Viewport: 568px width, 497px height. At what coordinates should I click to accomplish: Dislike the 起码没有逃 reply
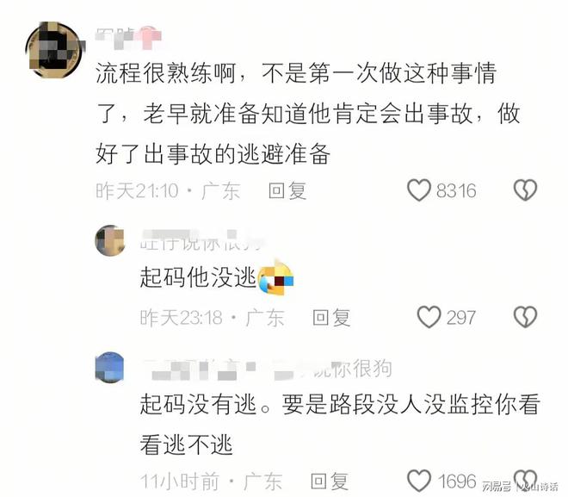click(525, 481)
